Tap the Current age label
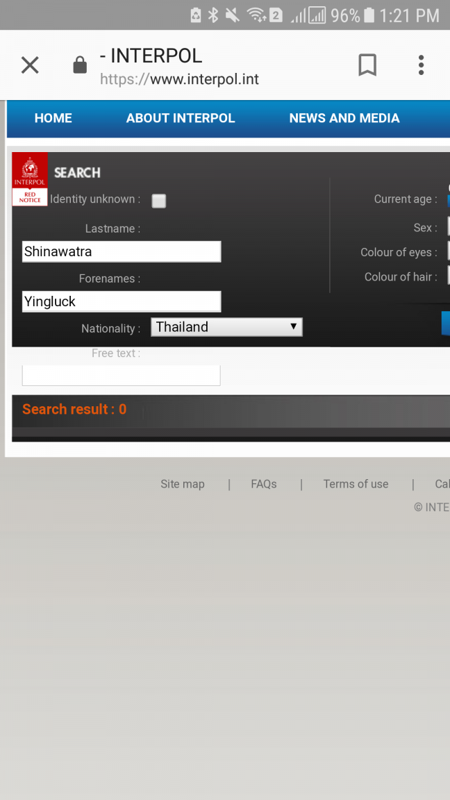Image resolution: width=450 pixels, height=800 pixels. [x=406, y=199]
